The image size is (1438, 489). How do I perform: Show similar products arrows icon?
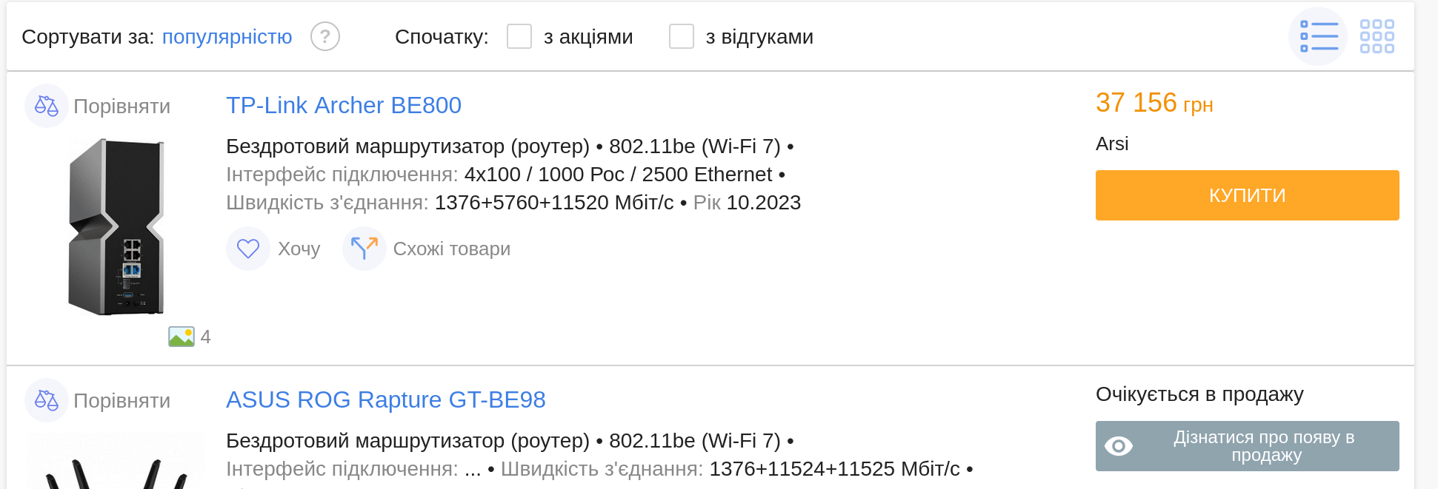pos(364,249)
